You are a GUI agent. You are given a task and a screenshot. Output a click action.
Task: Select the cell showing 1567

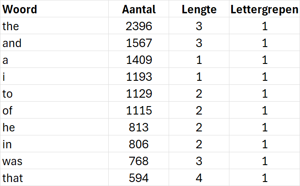[x=139, y=43]
